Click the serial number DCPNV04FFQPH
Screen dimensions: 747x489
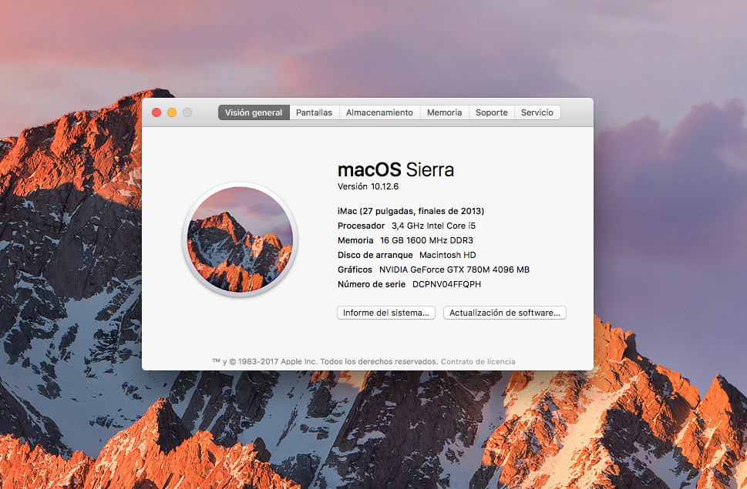point(446,284)
